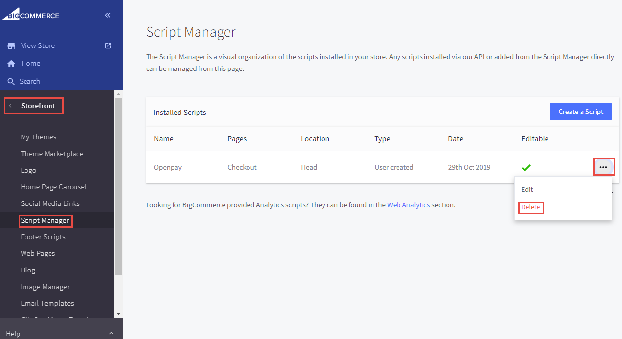
Task: Go to Footer Scripts in the sidebar
Action: pos(43,236)
